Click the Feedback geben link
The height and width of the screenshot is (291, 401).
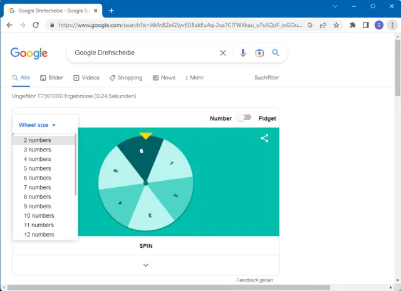pos(254,280)
